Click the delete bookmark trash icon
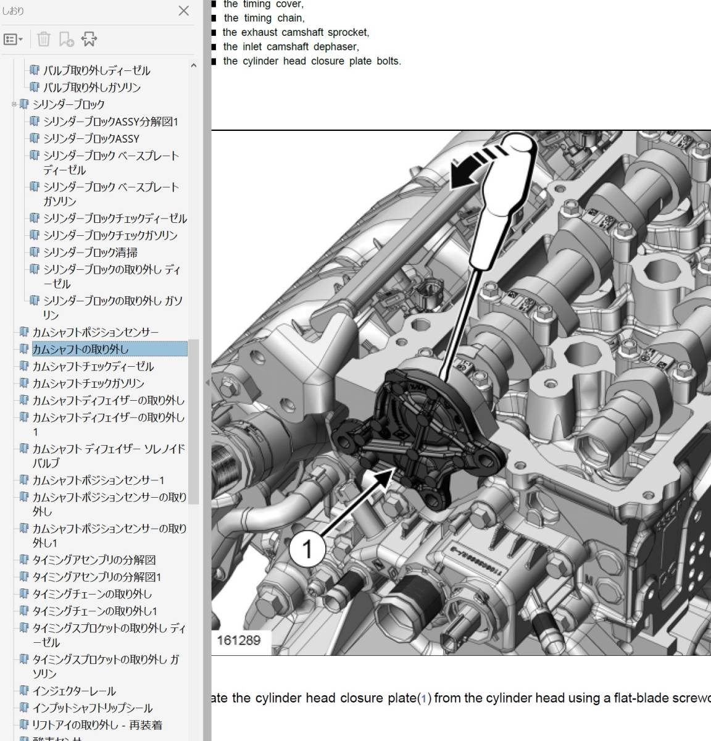Image resolution: width=711 pixels, height=741 pixels. [43, 40]
